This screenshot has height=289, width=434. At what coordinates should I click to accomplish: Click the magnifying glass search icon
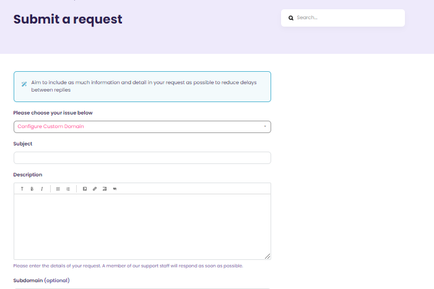click(x=291, y=18)
